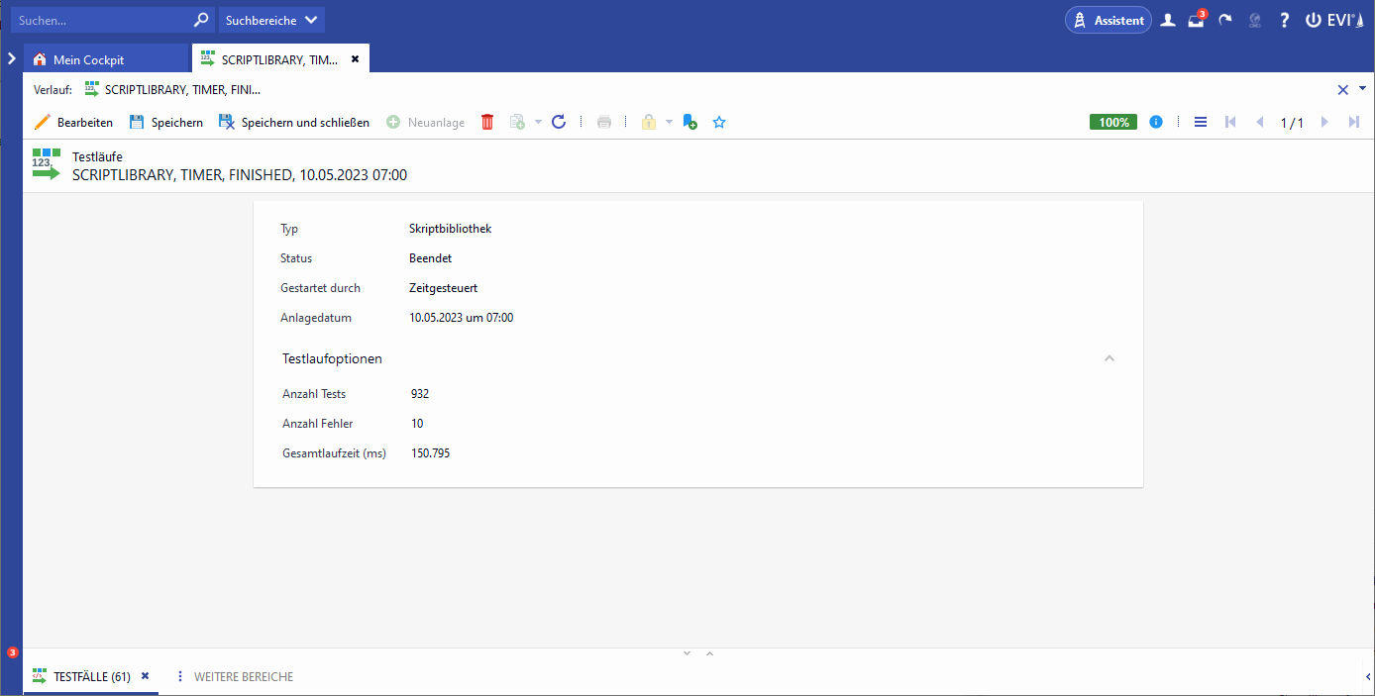Refresh the record with reload icon
This screenshot has height=696, width=1375.
click(x=559, y=122)
